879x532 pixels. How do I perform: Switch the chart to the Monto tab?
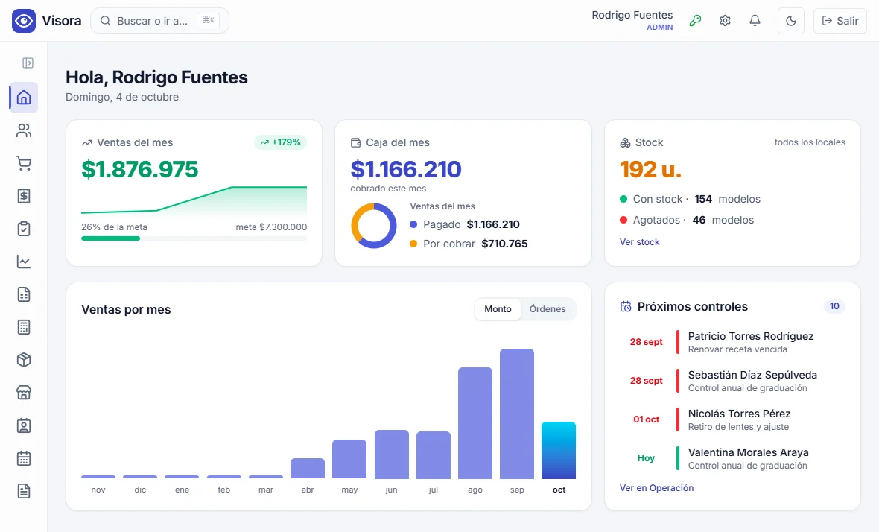point(498,309)
